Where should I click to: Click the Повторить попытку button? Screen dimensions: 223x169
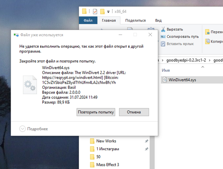96,112
